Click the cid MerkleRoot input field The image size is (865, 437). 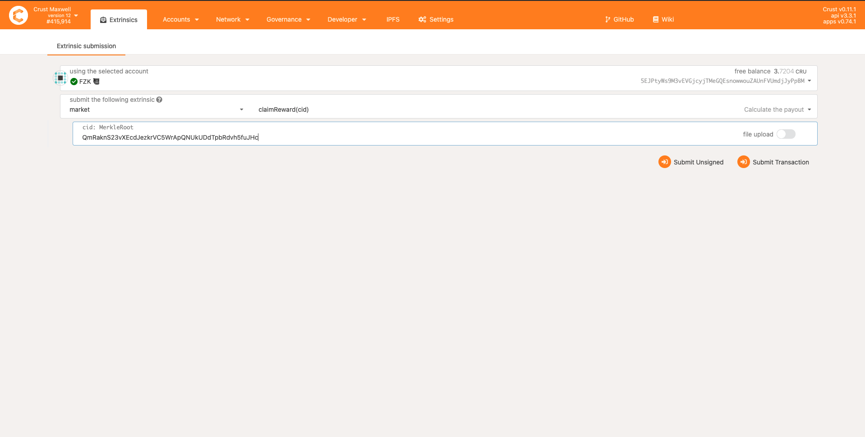pos(406,137)
